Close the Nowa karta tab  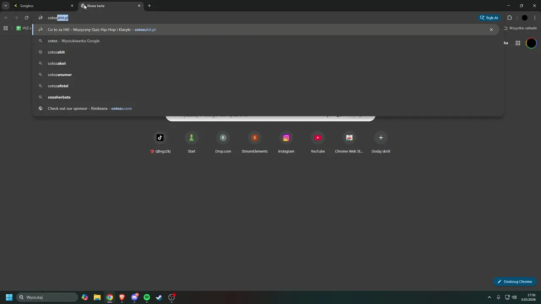(x=139, y=6)
